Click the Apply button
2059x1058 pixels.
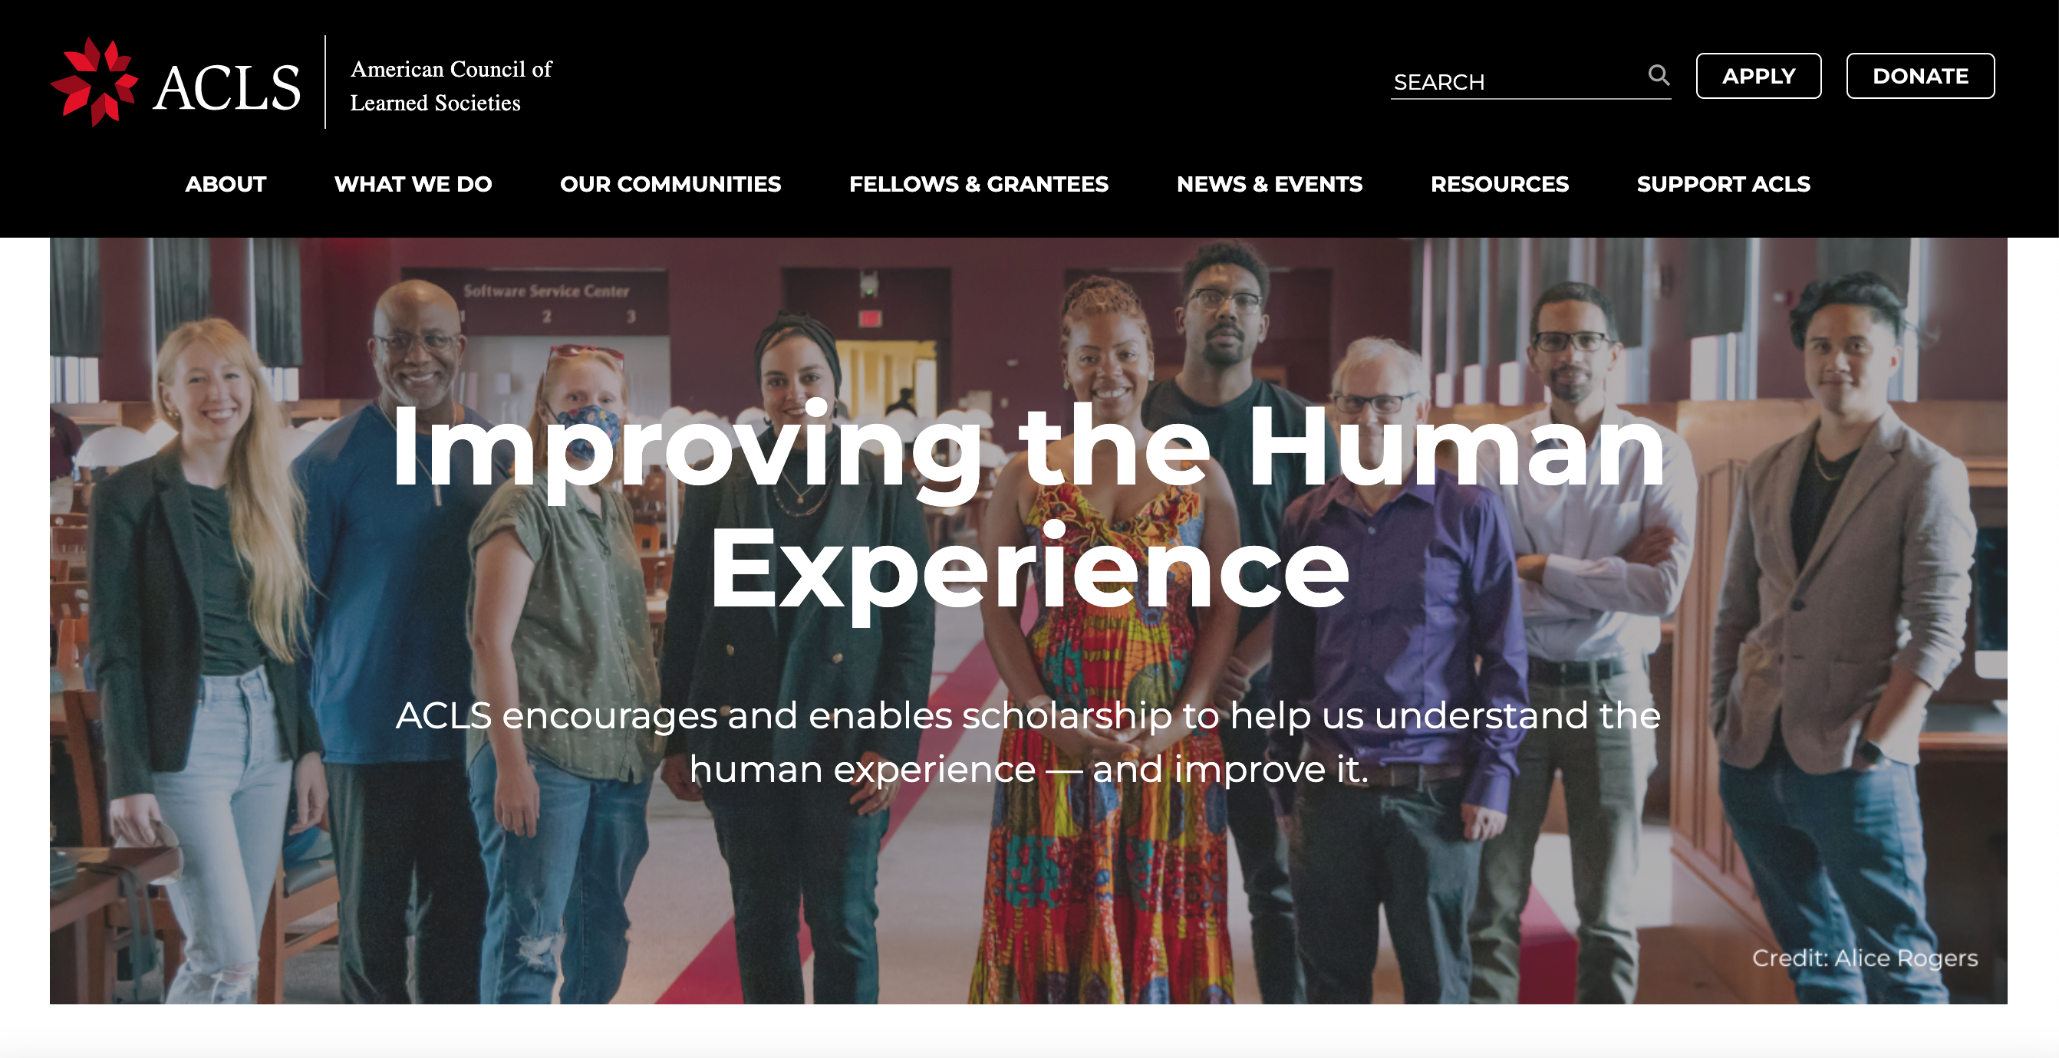pos(1758,76)
